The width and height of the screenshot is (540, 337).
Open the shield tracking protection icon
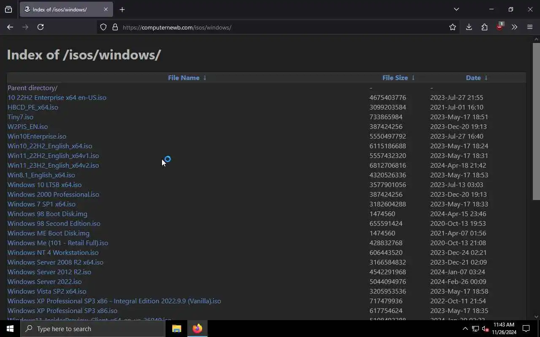pyautogui.click(x=103, y=27)
